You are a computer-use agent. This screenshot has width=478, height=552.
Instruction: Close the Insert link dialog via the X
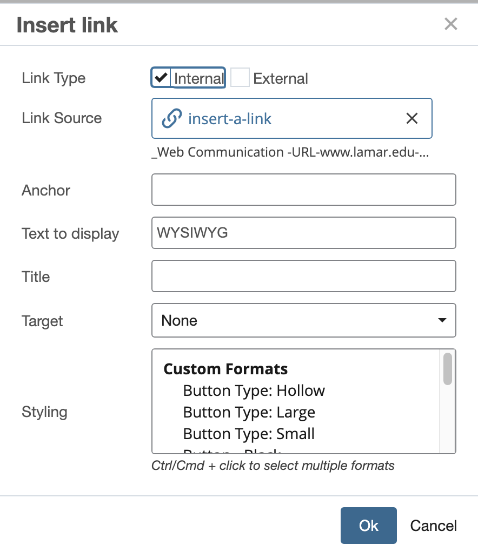pyautogui.click(x=451, y=24)
